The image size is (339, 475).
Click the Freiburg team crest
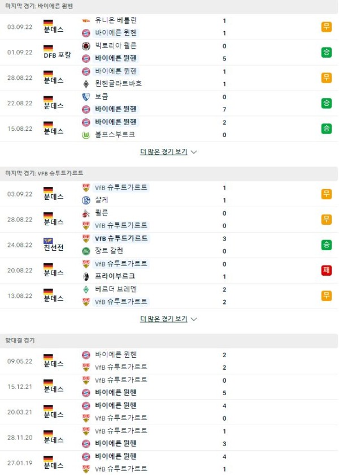pos(86,277)
